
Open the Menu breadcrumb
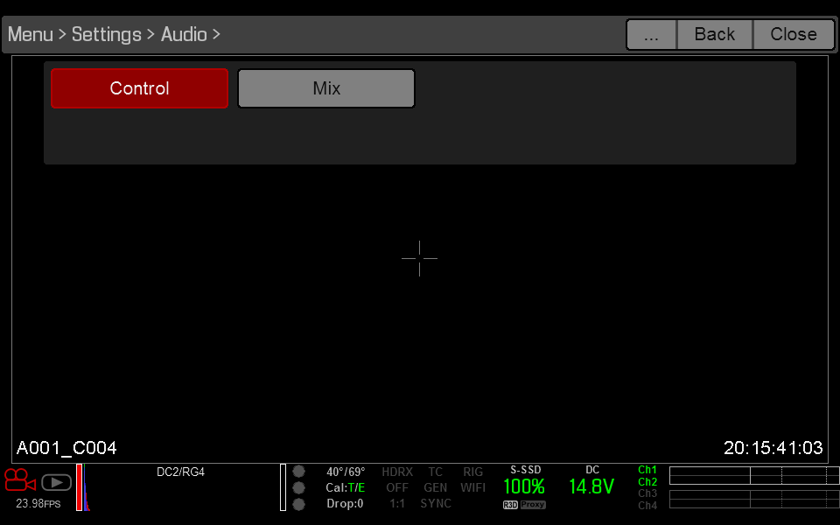coord(30,34)
